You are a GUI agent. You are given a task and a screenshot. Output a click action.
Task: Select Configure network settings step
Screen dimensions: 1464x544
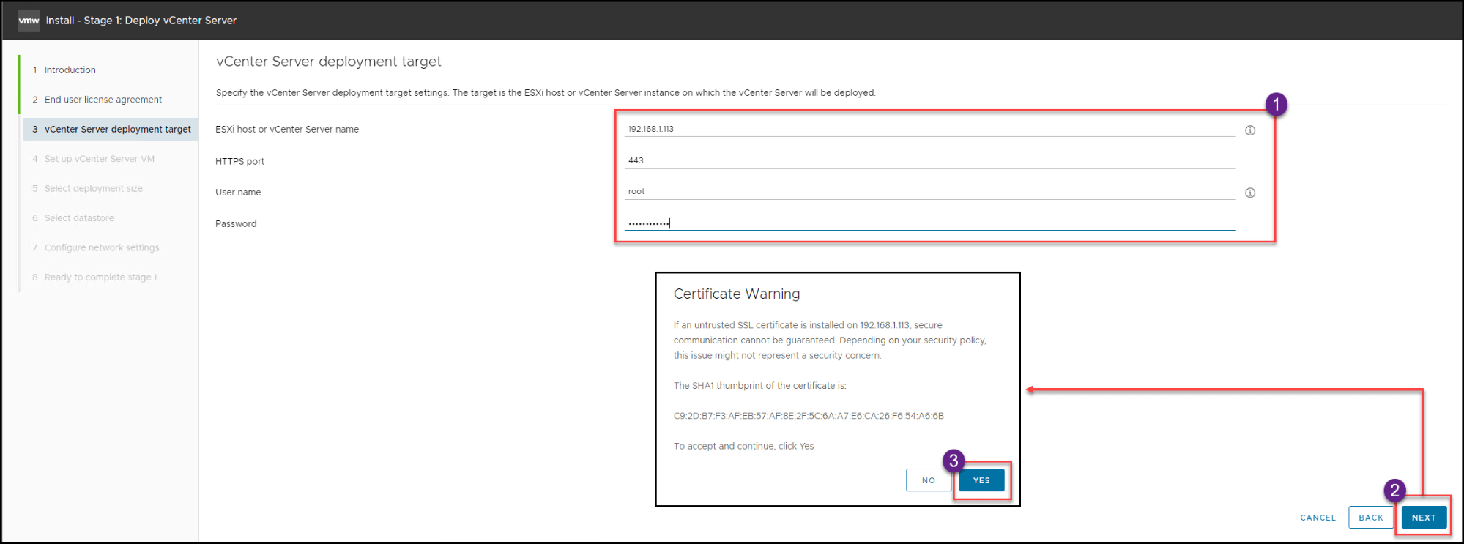coord(102,247)
